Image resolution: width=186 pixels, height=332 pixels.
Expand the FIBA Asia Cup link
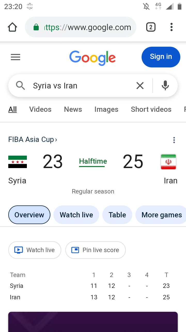tap(33, 140)
